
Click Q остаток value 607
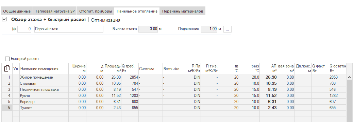pos(338,102)
